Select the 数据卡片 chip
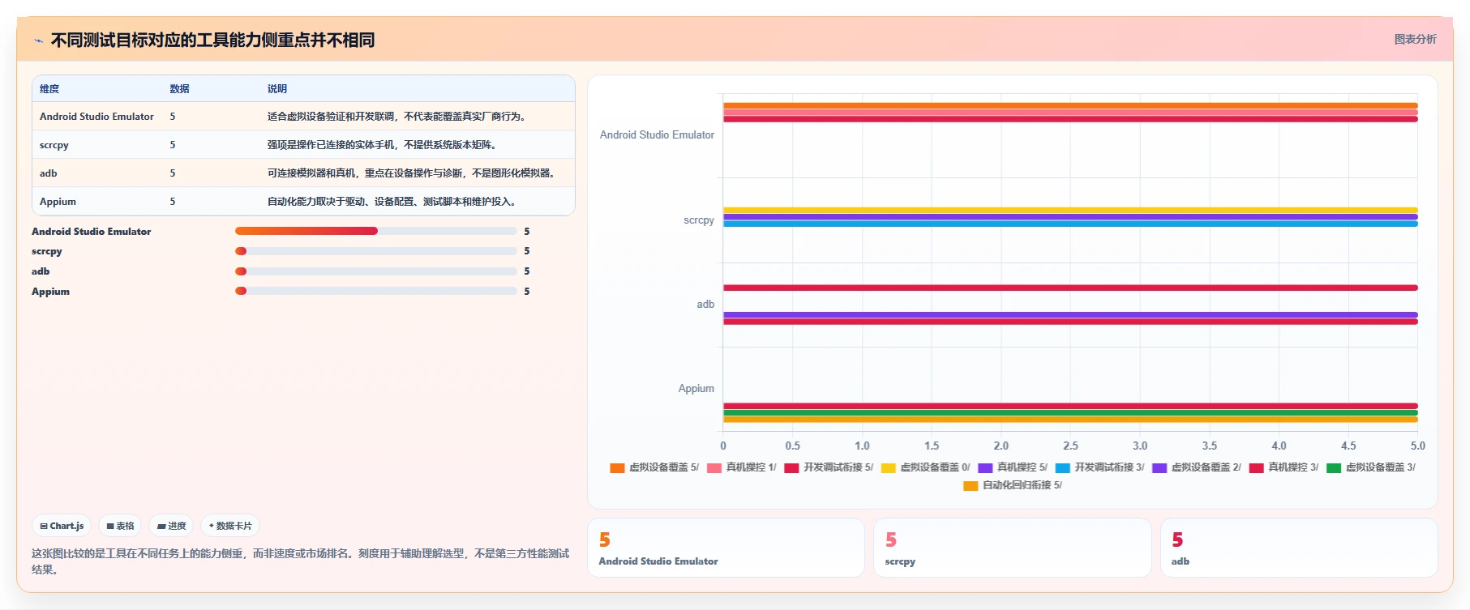The image size is (1470, 610). [230, 526]
